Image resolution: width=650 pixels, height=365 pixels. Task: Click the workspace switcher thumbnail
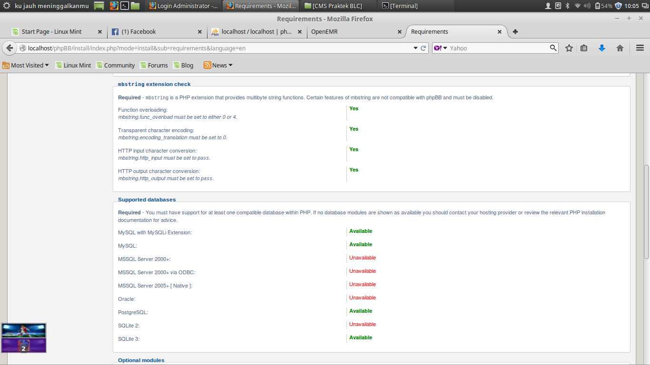24,338
